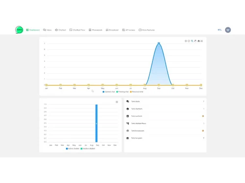Go to the Phonebook nav item
Screen dimensions: 245x183
(96, 30)
